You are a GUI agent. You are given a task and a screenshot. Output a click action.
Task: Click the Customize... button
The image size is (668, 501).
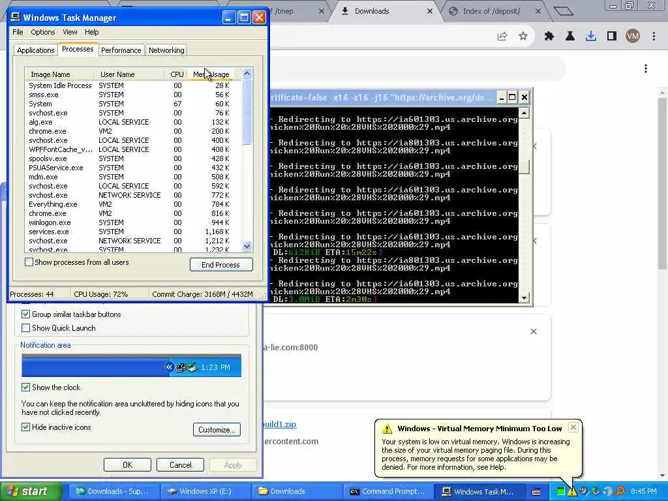point(217,429)
